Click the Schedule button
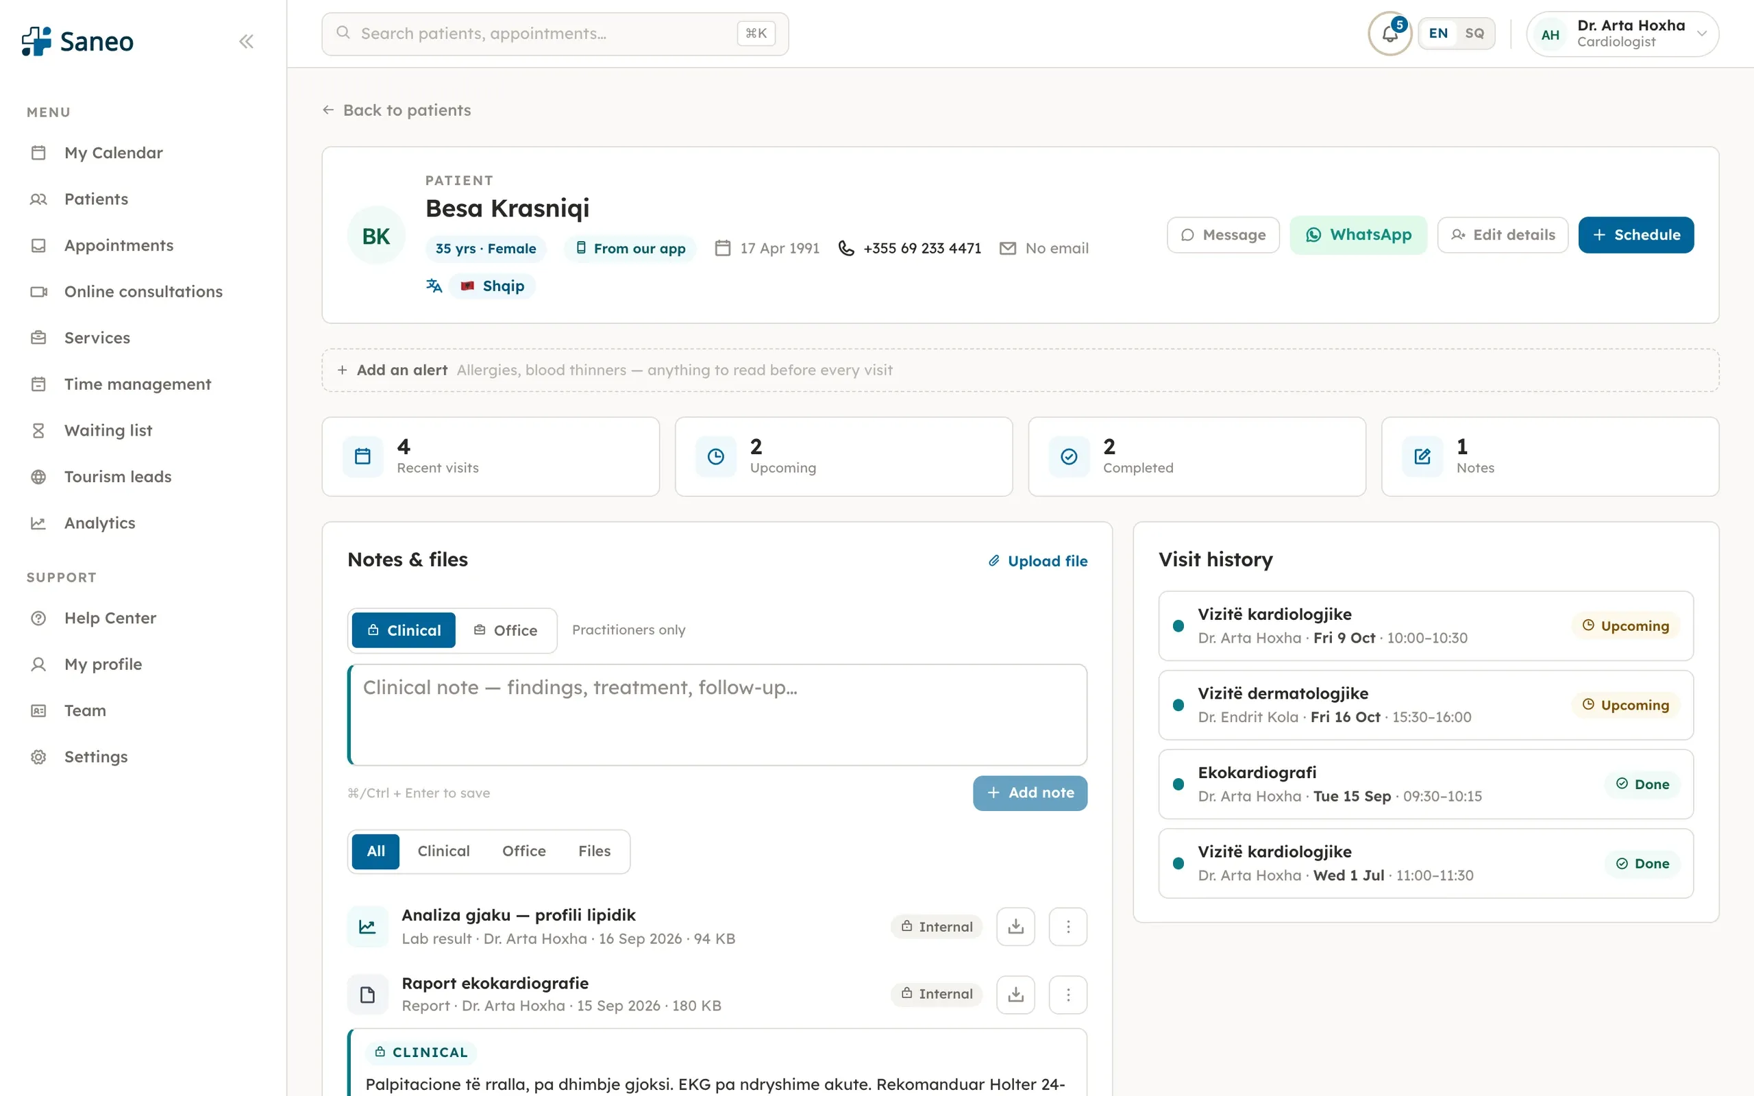This screenshot has height=1096, width=1754. [x=1636, y=235]
